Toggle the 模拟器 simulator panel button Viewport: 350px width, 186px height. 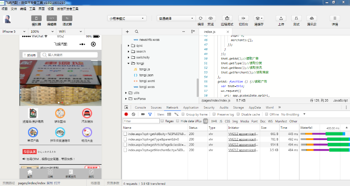click(37, 18)
